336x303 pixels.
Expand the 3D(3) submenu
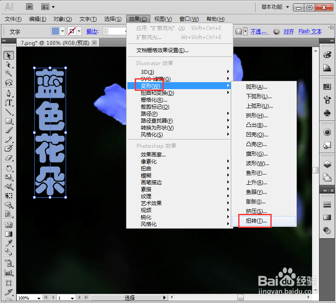(x=180, y=72)
